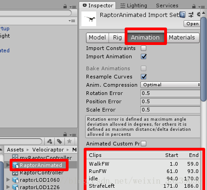Select the 'tup' item in Hierarchy
The height and width of the screenshot is (190, 207).
point(5,28)
